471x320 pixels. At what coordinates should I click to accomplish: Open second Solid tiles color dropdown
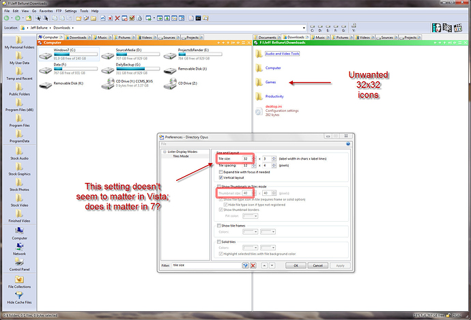[x=268, y=248]
